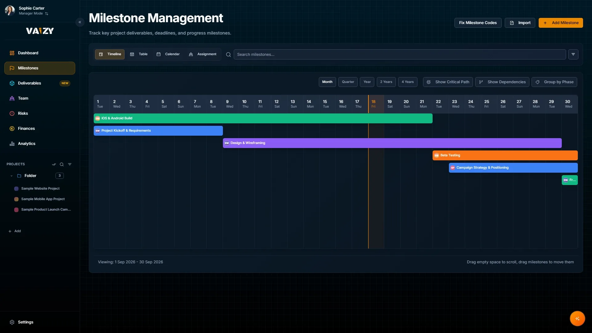The height and width of the screenshot is (333, 592).
Task: Open Sample Mobile App Project
Action: 43,199
